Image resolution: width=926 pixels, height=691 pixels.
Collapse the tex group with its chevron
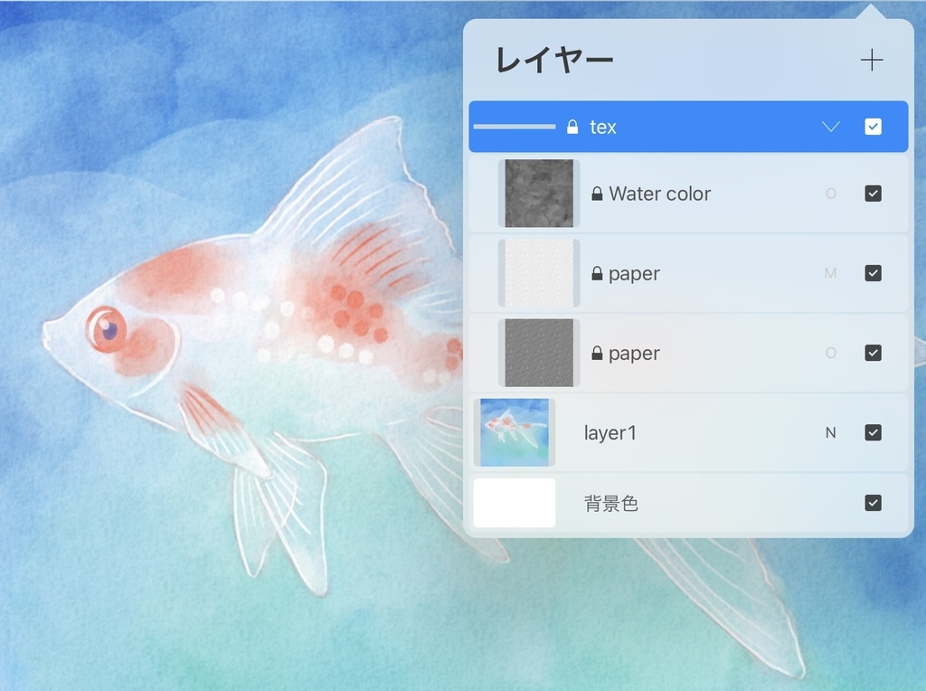pyautogui.click(x=830, y=127)
